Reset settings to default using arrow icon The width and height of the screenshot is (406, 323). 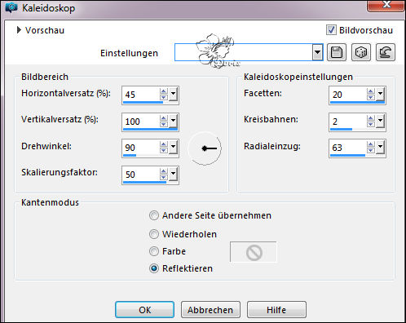coord(386,52)
